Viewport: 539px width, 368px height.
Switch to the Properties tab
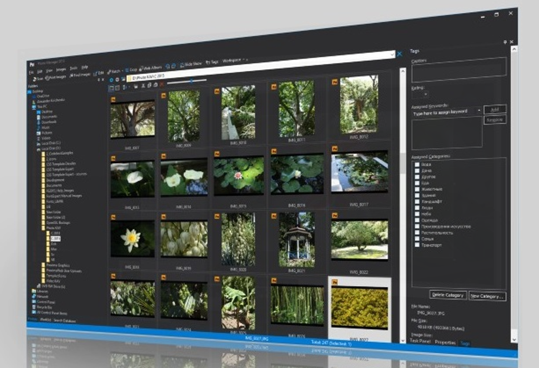click(x=445, y=342)
